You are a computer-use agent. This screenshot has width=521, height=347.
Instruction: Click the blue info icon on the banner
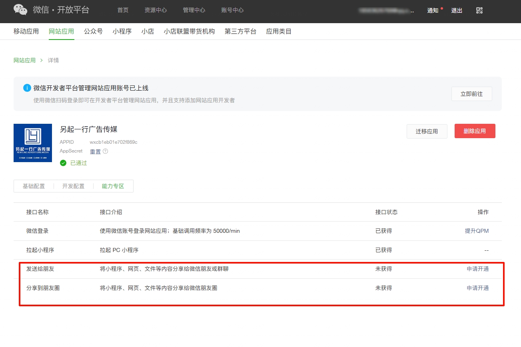(27, 87)
